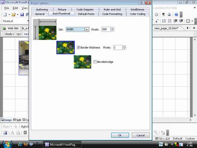Apply bulleted list formatting icon

tap(170, 21)
